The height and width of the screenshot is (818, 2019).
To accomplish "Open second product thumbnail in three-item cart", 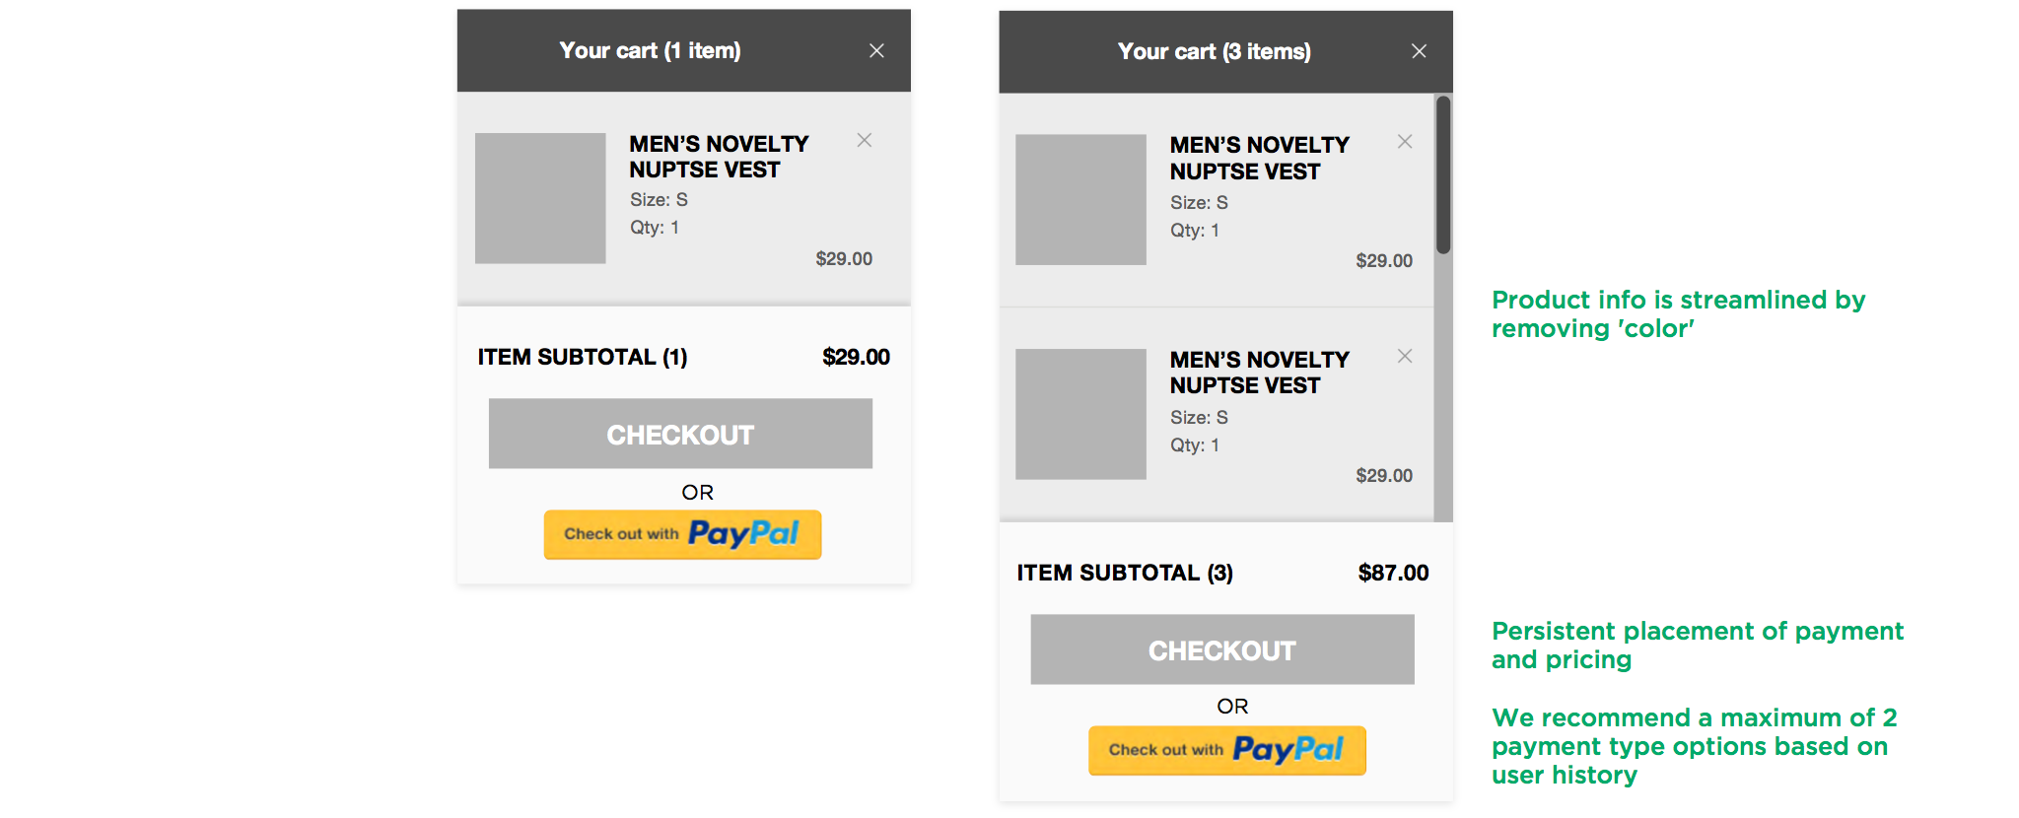I will click(x=1080, y=414).
